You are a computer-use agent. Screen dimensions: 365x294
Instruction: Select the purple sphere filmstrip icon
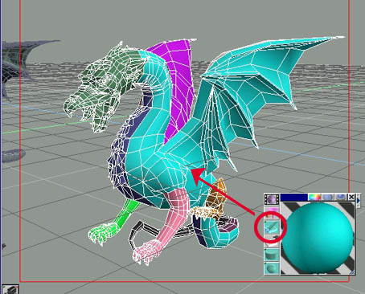(x=272, y=199)
